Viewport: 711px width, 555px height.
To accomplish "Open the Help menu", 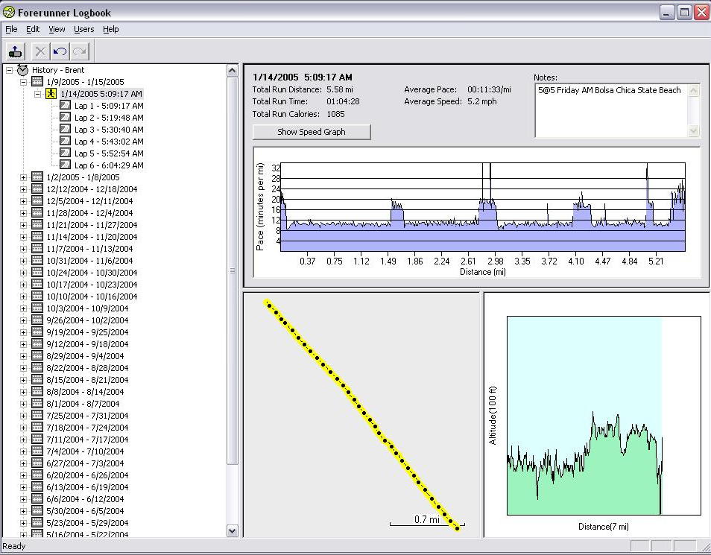I will tap(110, 29).
